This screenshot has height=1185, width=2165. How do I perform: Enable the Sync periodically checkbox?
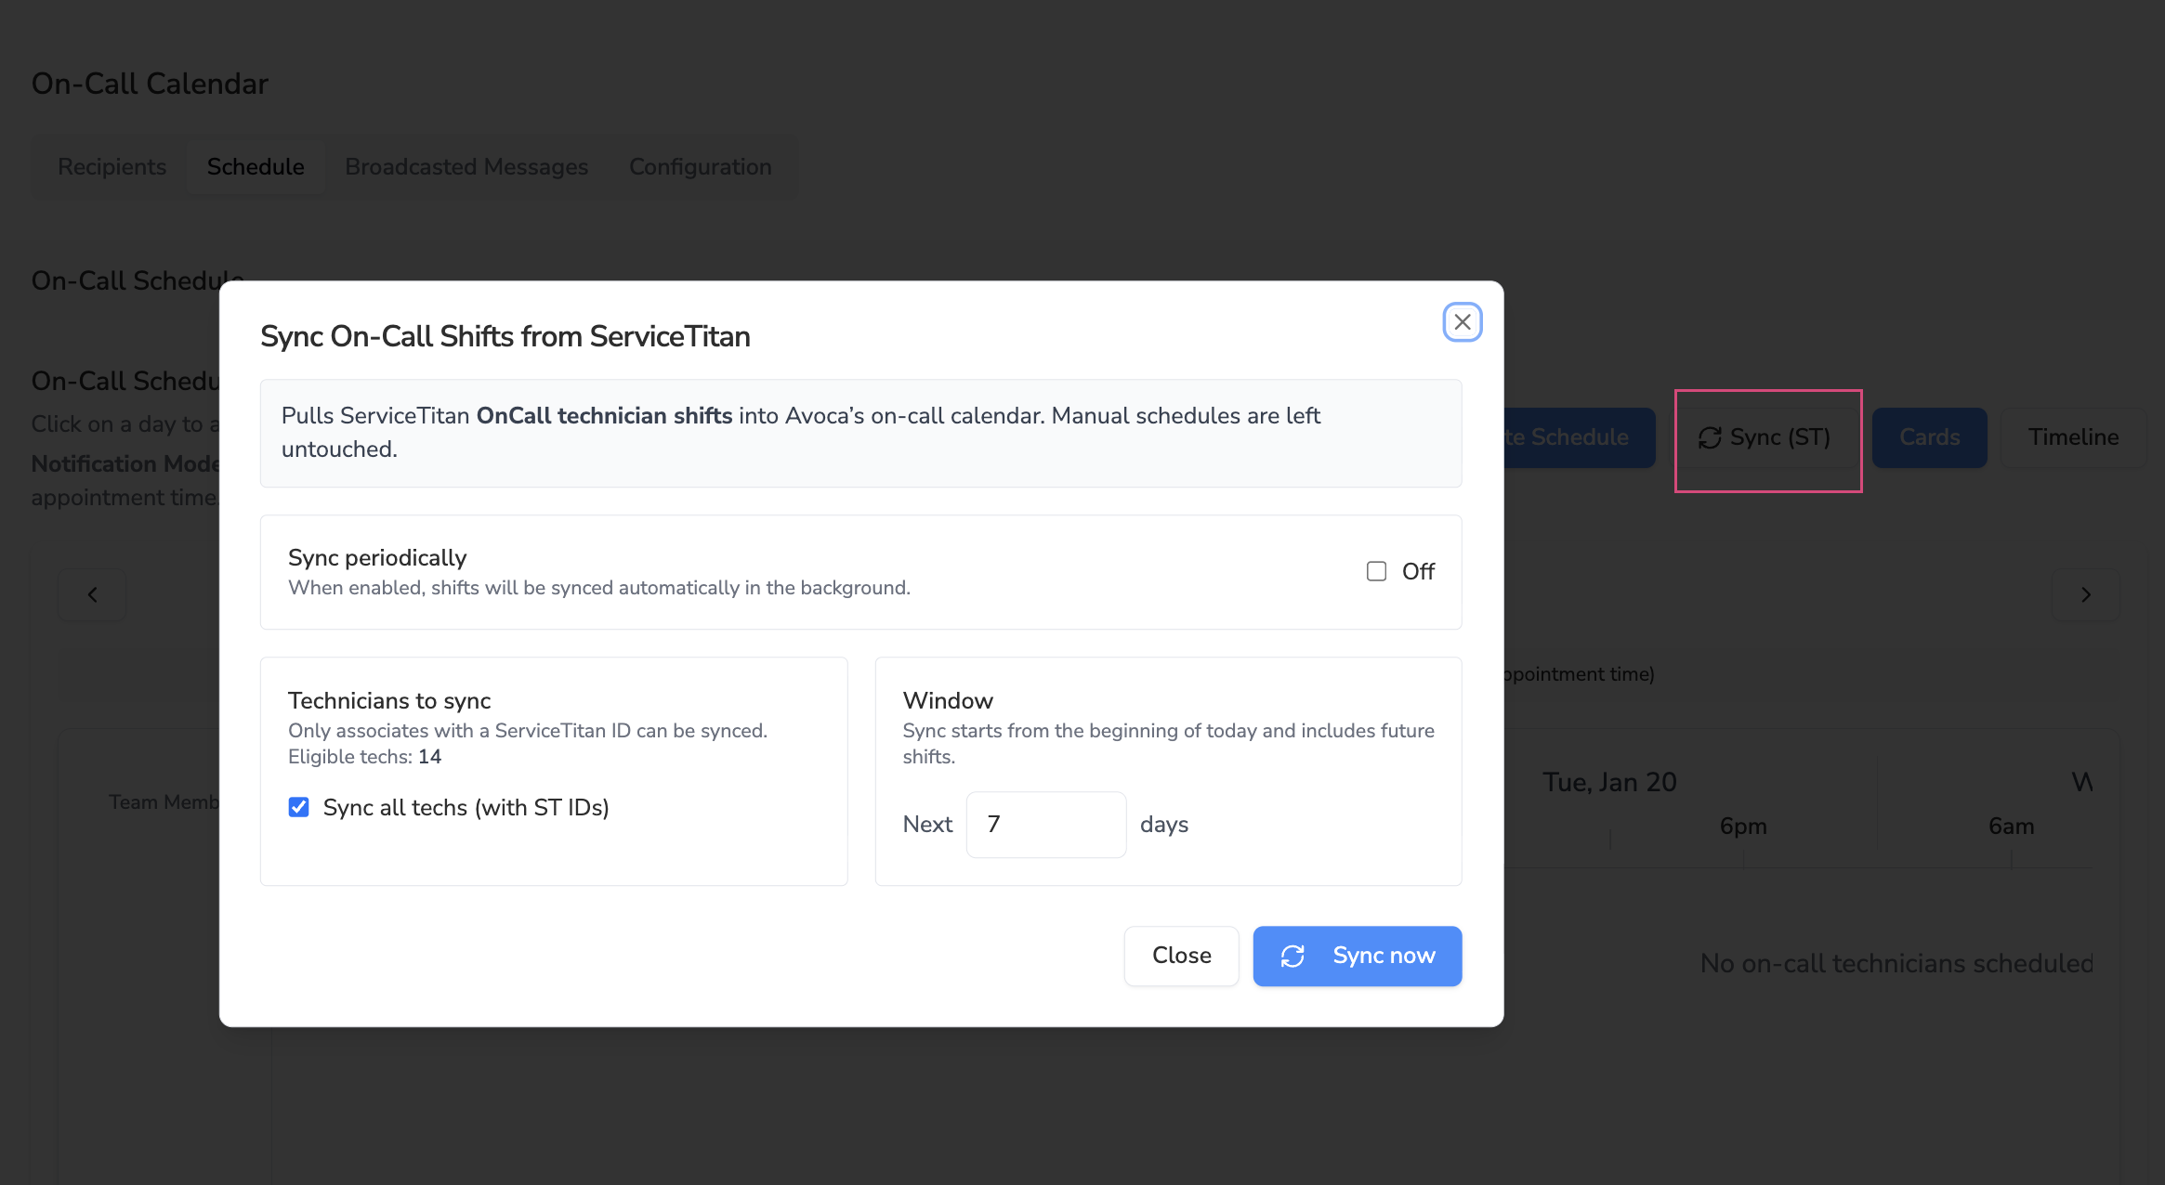[1376, 571]
